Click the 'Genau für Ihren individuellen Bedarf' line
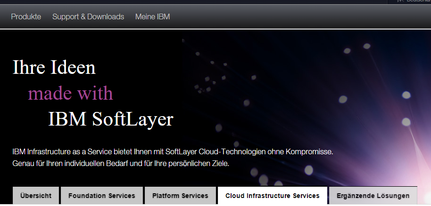Image resolution: width=431 pixels, height=206 pixels. pos(121,164)
